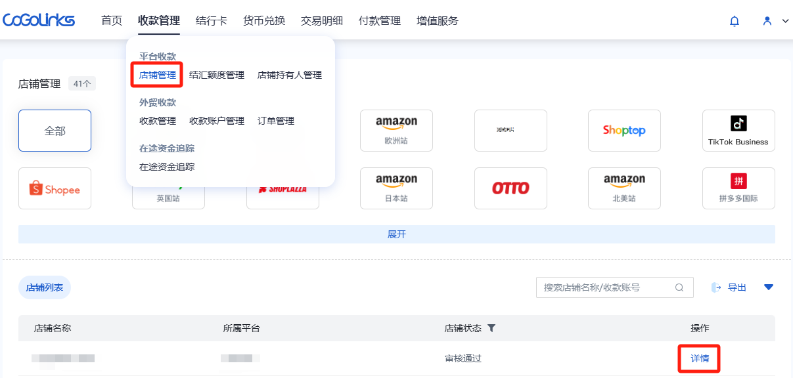Go to 结汇额度管理 menu entry
Viewport: 793px width, 378px height.
pyautogui.click(x=217, y=75)
